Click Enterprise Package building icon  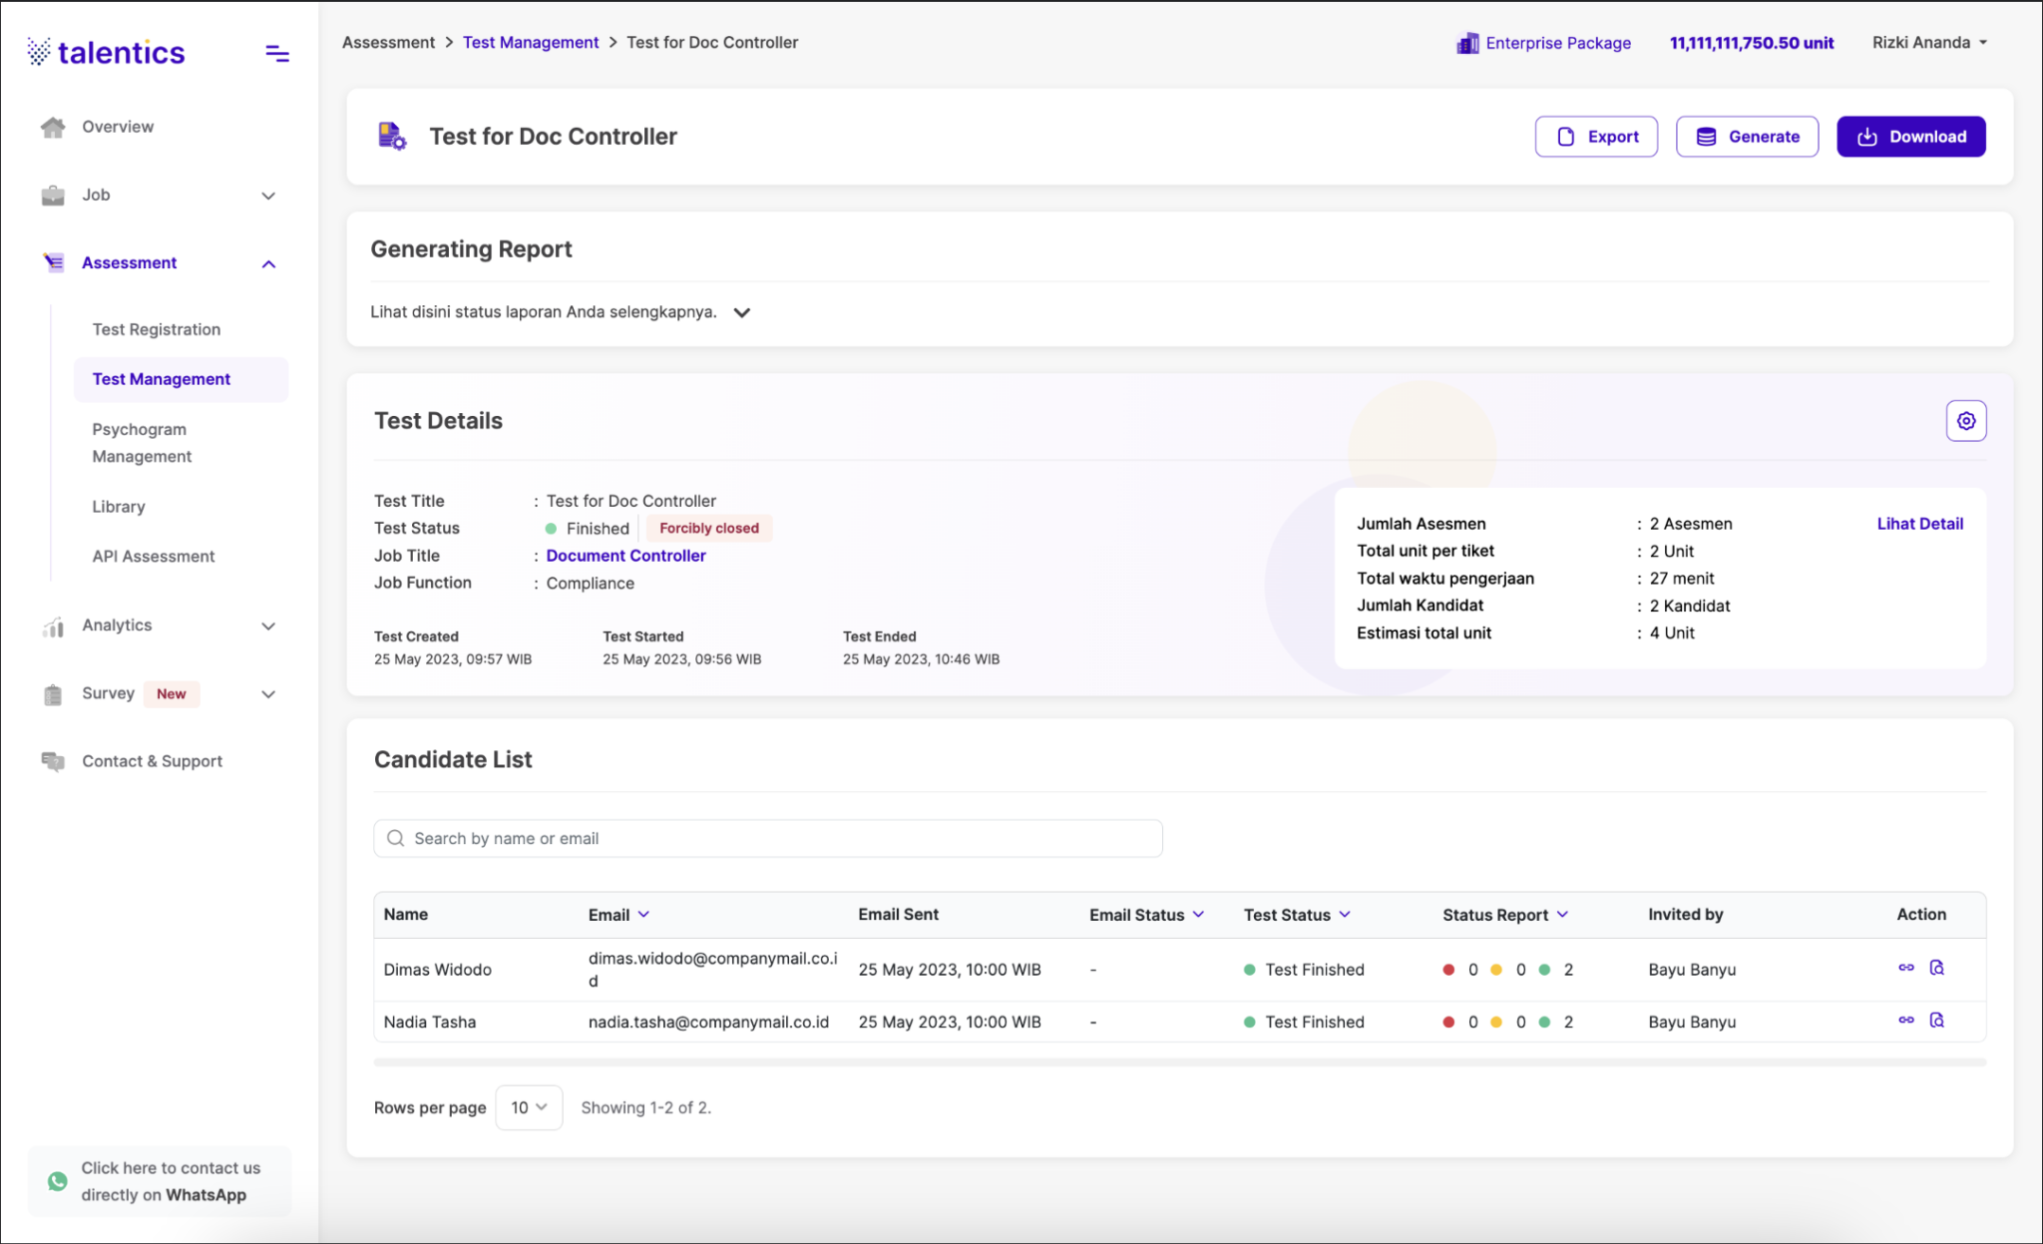click(x=1467, y=43)
